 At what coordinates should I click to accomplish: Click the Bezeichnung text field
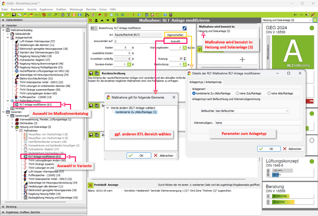[x=147, y=28]
